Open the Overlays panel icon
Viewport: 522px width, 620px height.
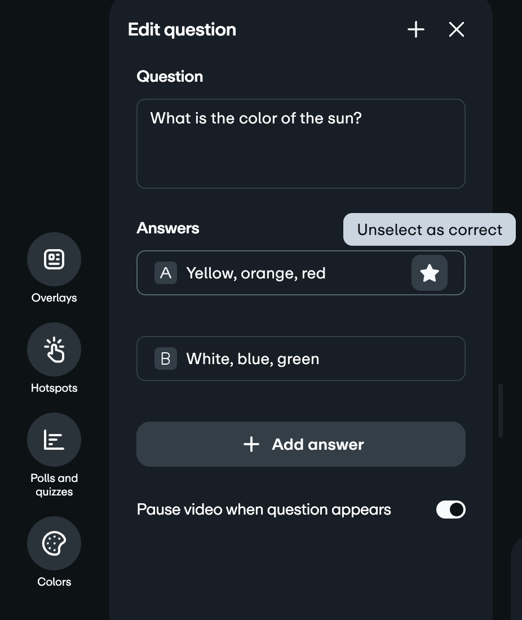pos(54,259)
